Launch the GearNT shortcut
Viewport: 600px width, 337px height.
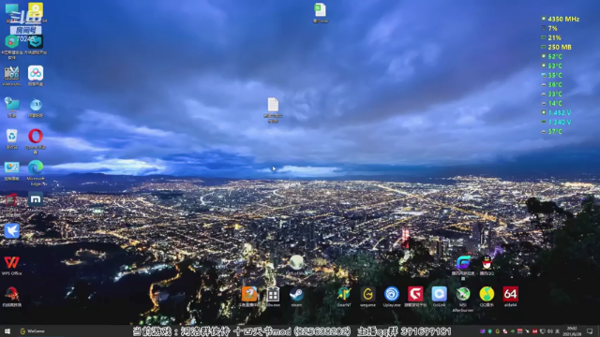[x=344, y=296]
